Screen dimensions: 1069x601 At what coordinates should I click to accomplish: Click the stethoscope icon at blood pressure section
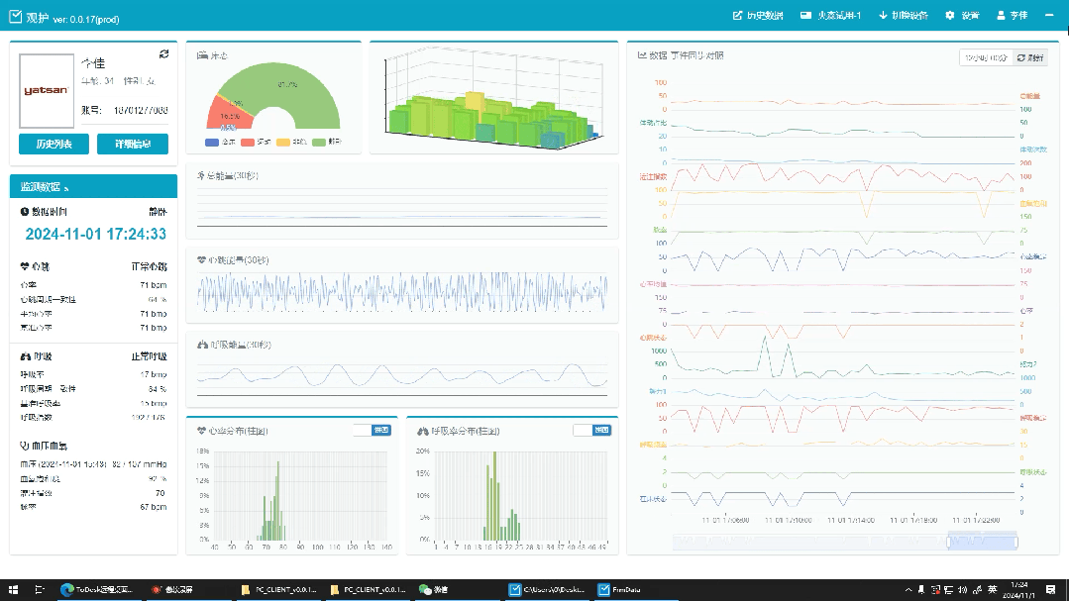coord(25,446)
